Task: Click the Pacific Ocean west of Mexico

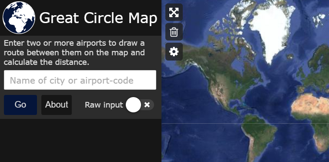Action: click(189, 101)
